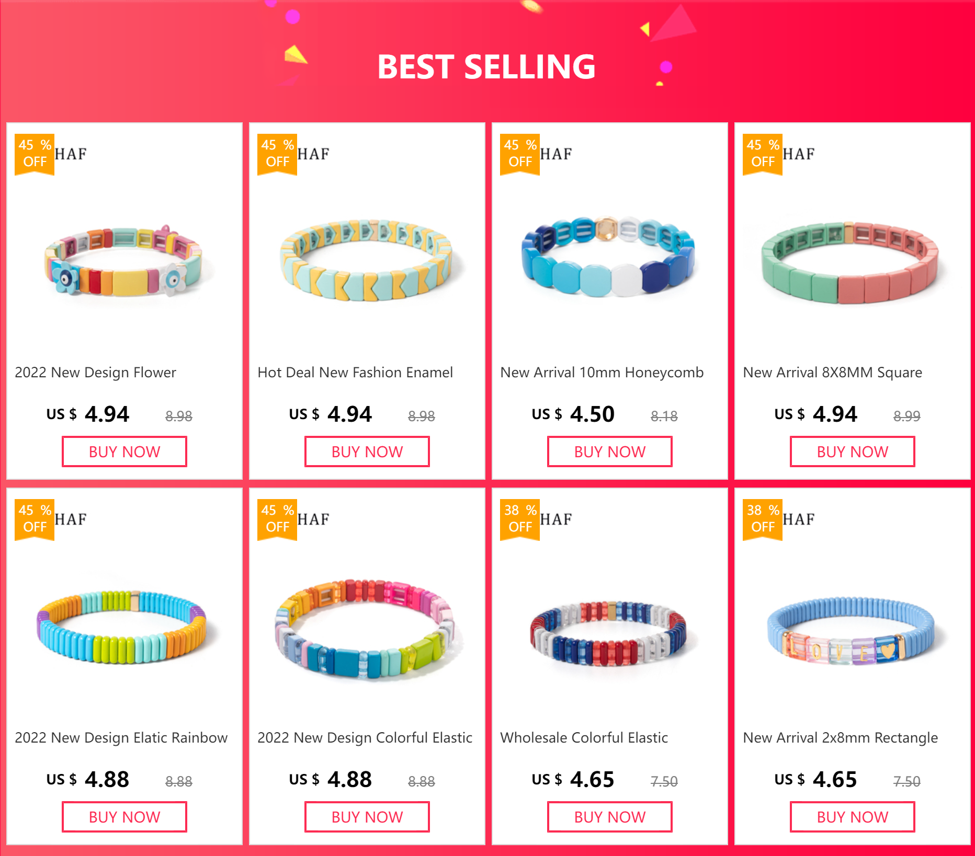Viewport: 975px width, 856px height.
Task: Click the 45% OFF badge on Flower bracelet
Action: [35, 154]
